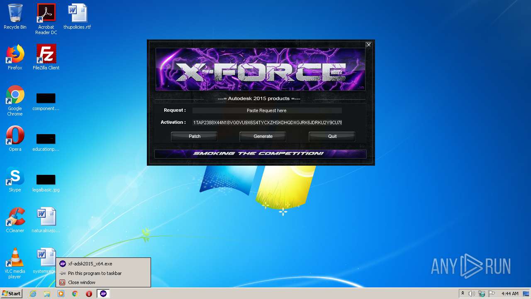Open the Opera desktop shortcut
531x299 pixels.
(x=15, y=139)
